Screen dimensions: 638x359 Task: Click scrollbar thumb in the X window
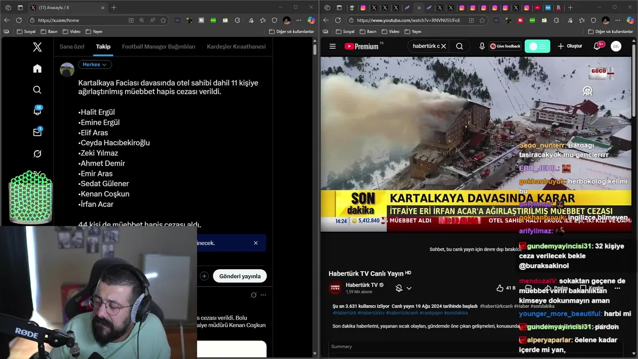pos(315,49)
